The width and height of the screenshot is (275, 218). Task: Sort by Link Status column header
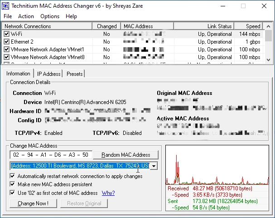[x=204, y=26]
